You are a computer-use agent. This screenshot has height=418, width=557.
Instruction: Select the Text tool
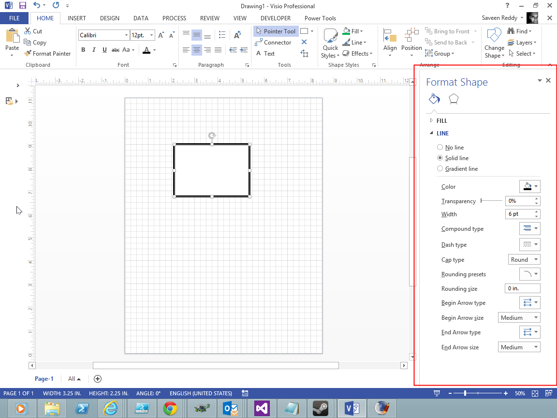click(x=265, y=54)
